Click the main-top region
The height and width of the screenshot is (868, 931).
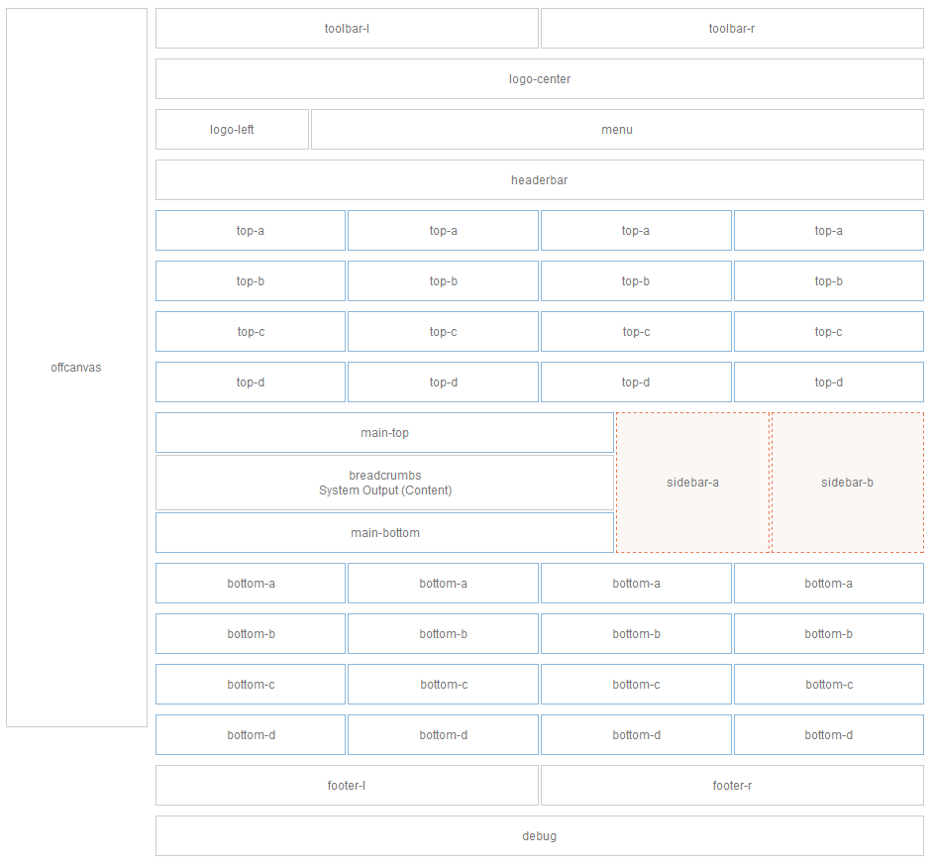coord(384,432)
